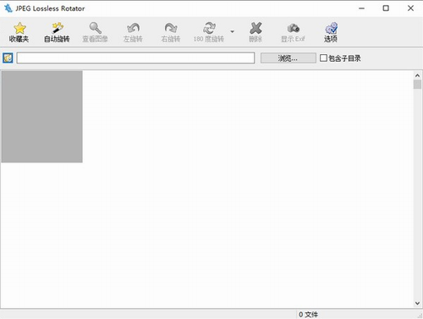Click the vertical scrollbar thumb
The image size is (423, 319).
pyautogui.click(x=417, y=85)
